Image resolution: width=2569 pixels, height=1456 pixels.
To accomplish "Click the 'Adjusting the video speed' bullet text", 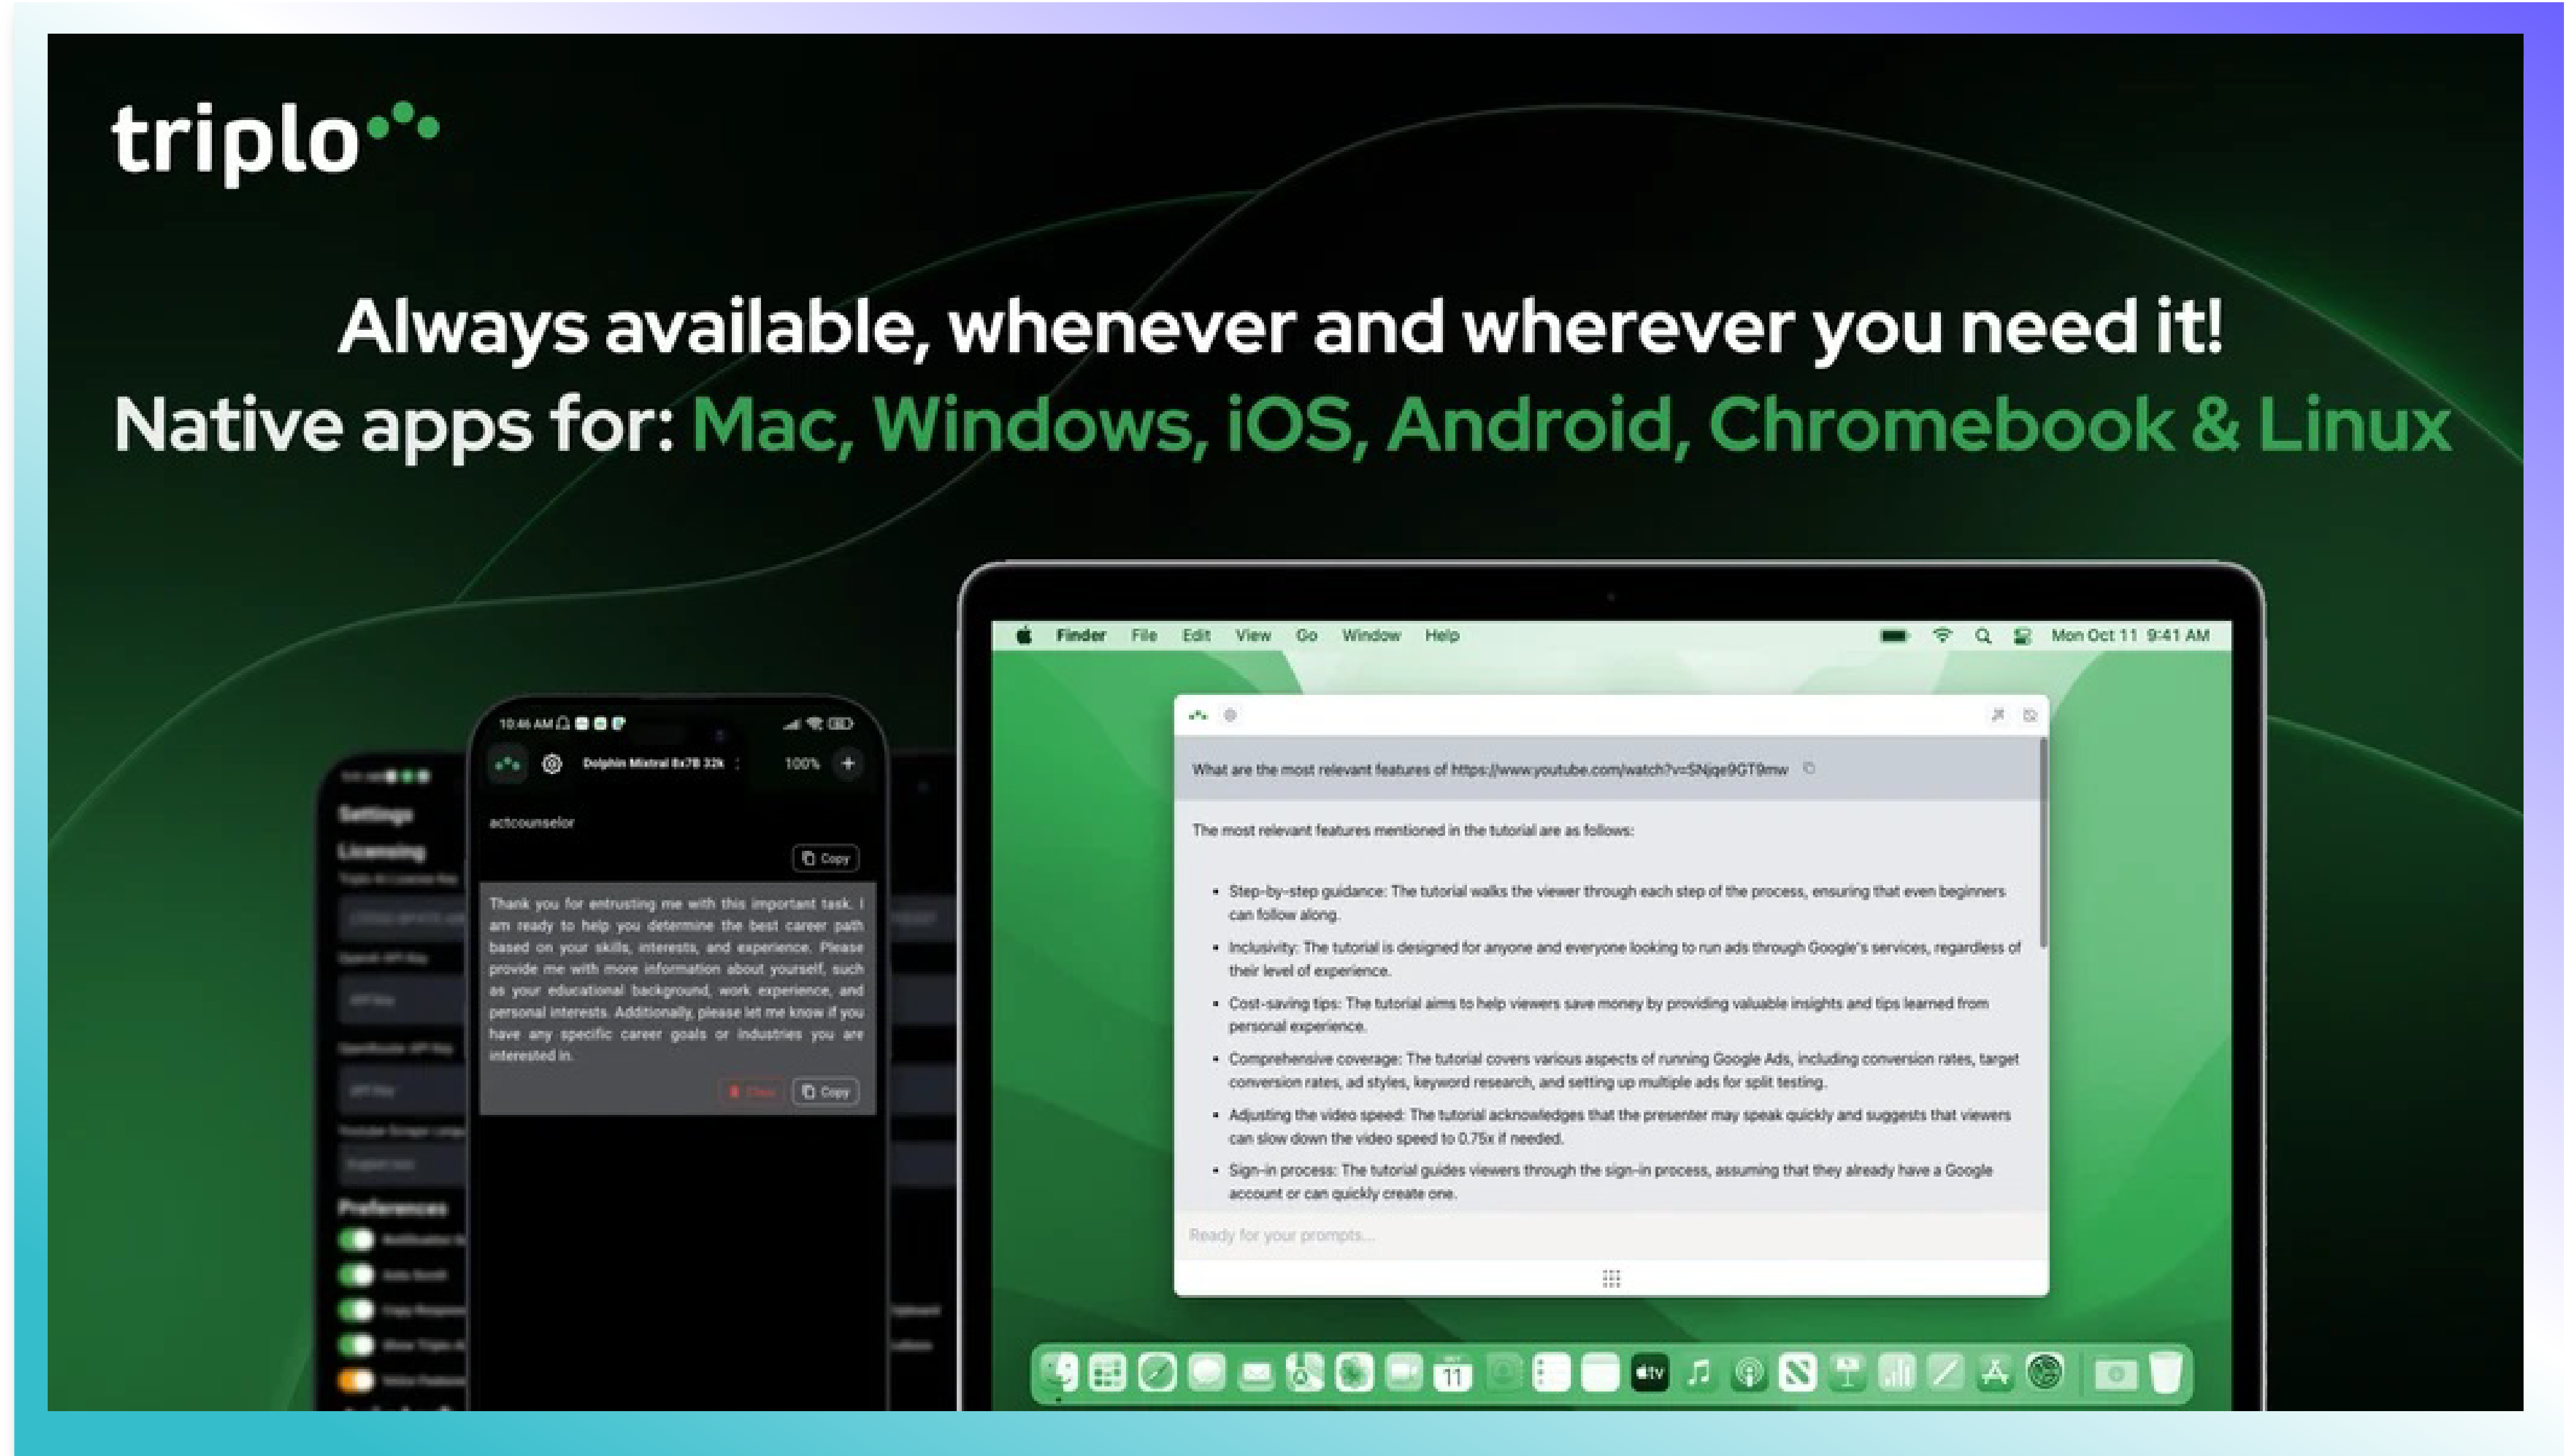I will [1620, 1126].
